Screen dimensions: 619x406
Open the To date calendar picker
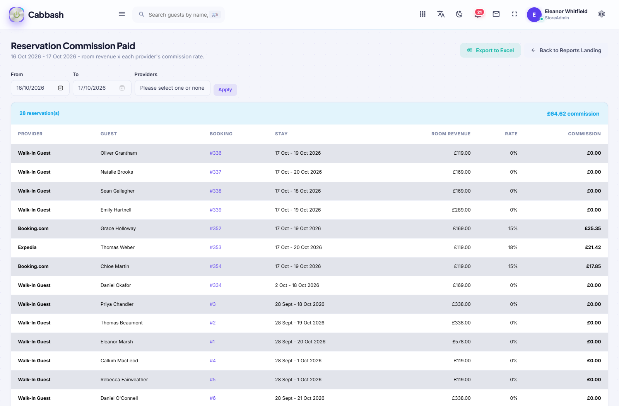(x=122, y=88)
